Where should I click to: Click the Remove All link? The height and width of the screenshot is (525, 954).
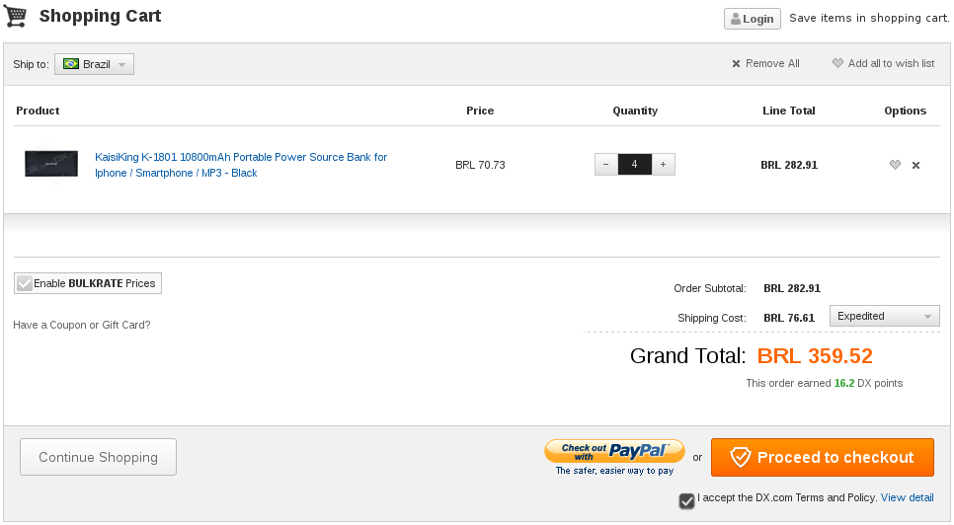pyautogui.click(x=765, y=63)
